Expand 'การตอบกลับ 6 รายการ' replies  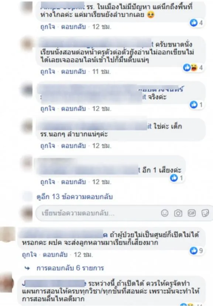tap(70, 268)
